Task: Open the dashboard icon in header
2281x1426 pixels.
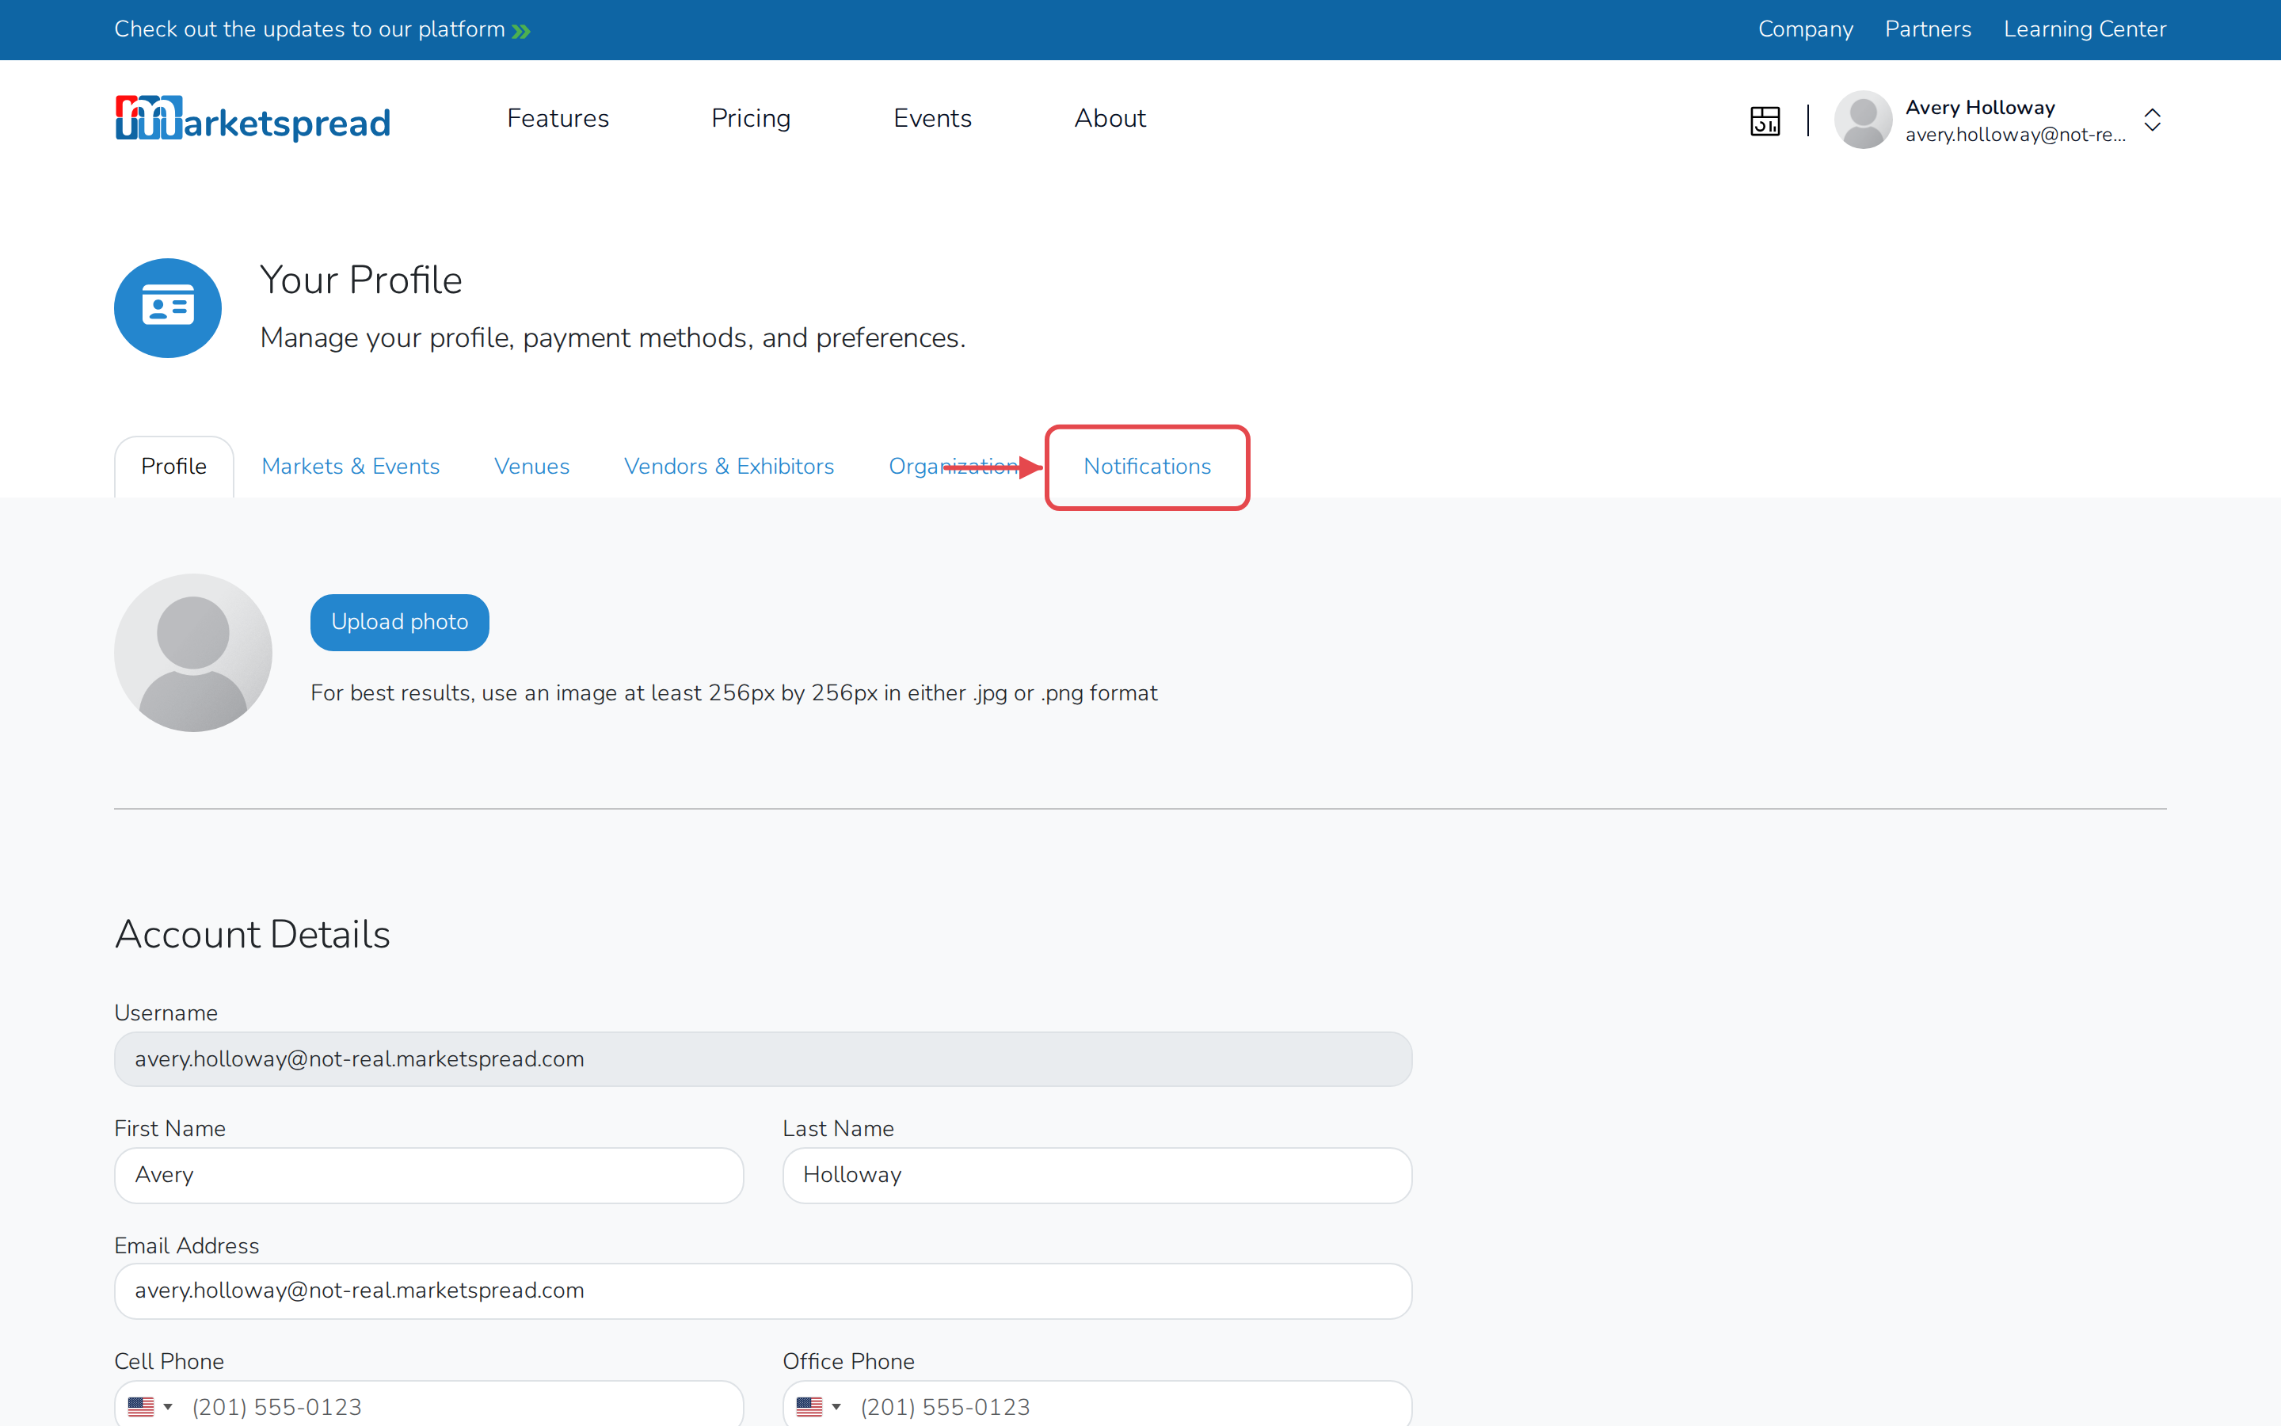Action: coord(1765,120)
